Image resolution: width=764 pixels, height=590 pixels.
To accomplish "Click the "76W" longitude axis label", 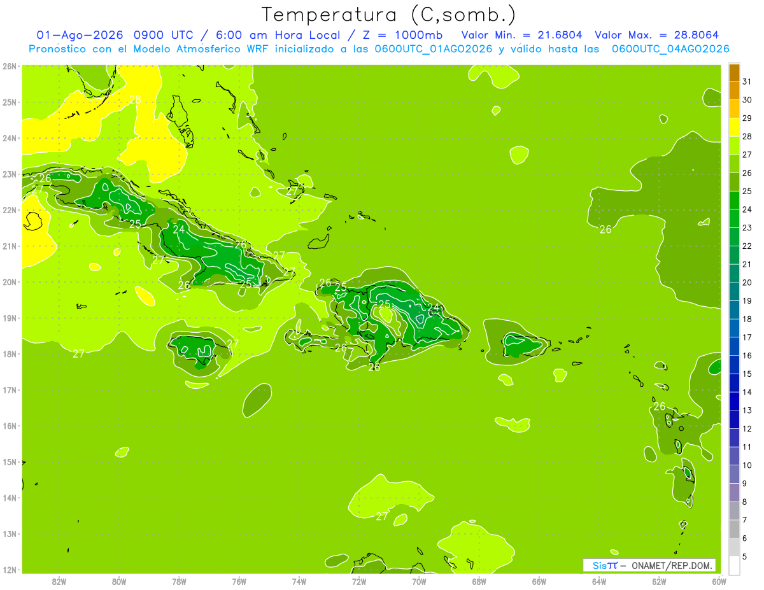I will [x=239, y=581].
